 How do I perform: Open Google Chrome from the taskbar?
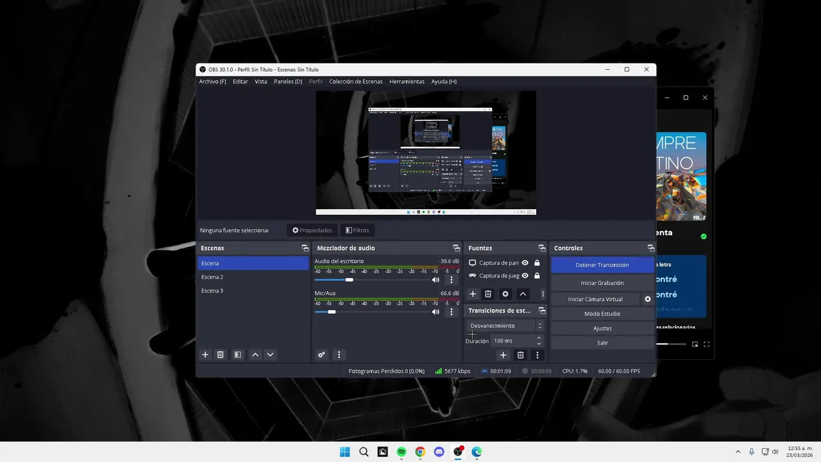(420, 452)
